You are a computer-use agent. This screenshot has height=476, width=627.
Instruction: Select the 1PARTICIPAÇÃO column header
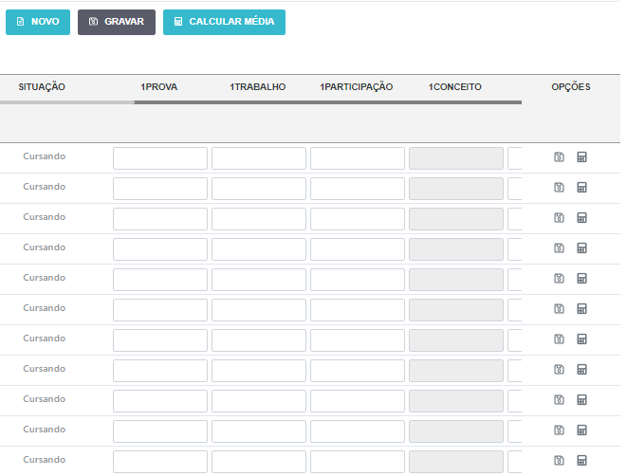[357, 87]
